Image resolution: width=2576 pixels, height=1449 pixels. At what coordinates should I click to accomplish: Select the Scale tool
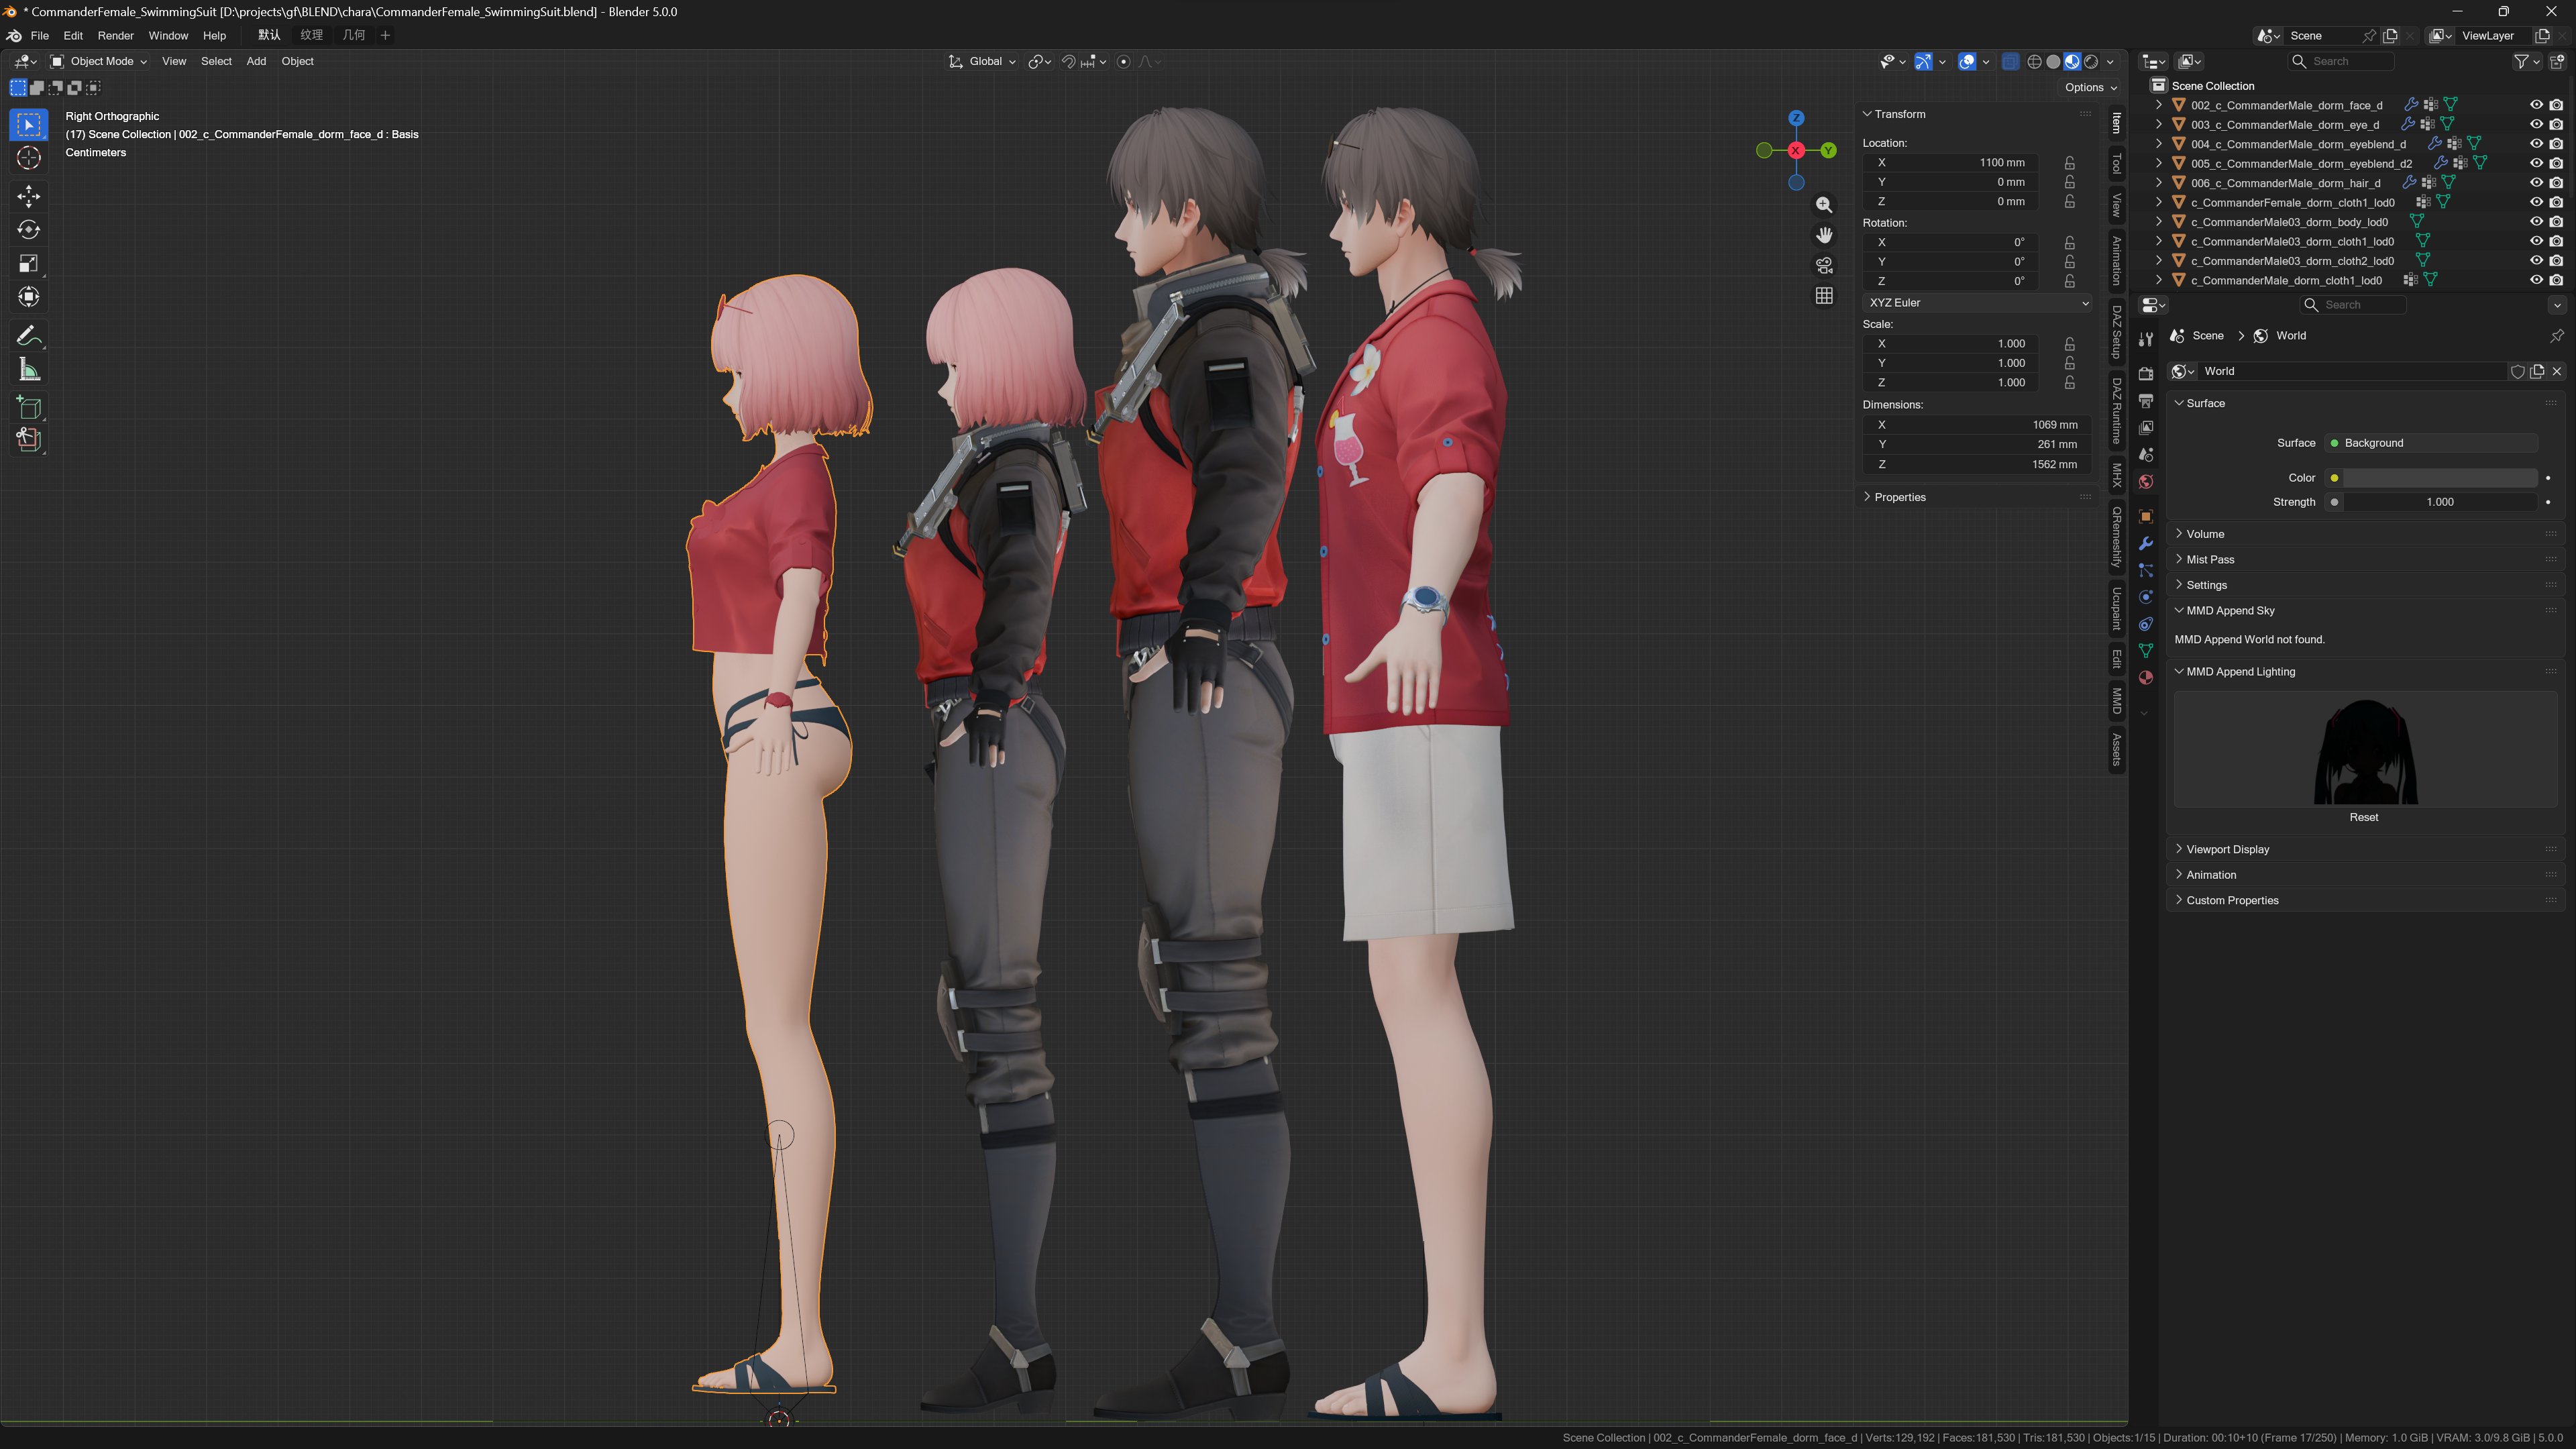(28, 264)
